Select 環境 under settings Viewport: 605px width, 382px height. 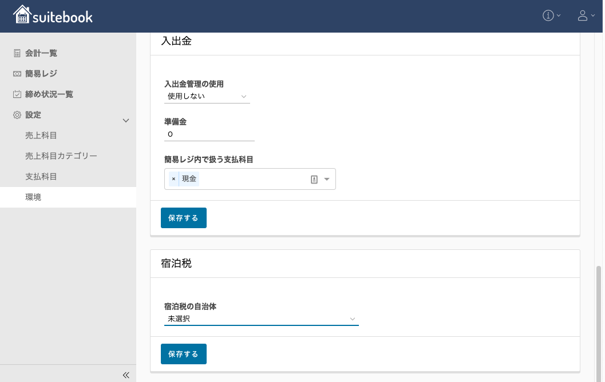68,197
